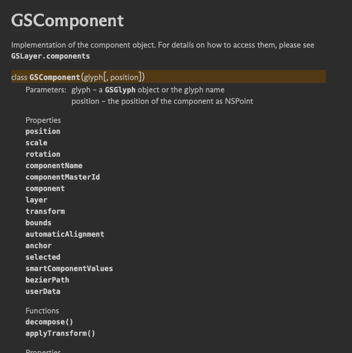Open the rotation property documentation
This screenshot has height=353, width=352.
pyautogui.click(x=43, y=154)
